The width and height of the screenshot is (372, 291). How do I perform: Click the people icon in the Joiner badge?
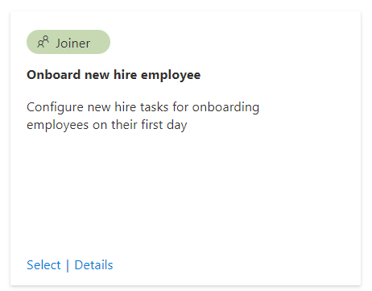click(43, 42)
